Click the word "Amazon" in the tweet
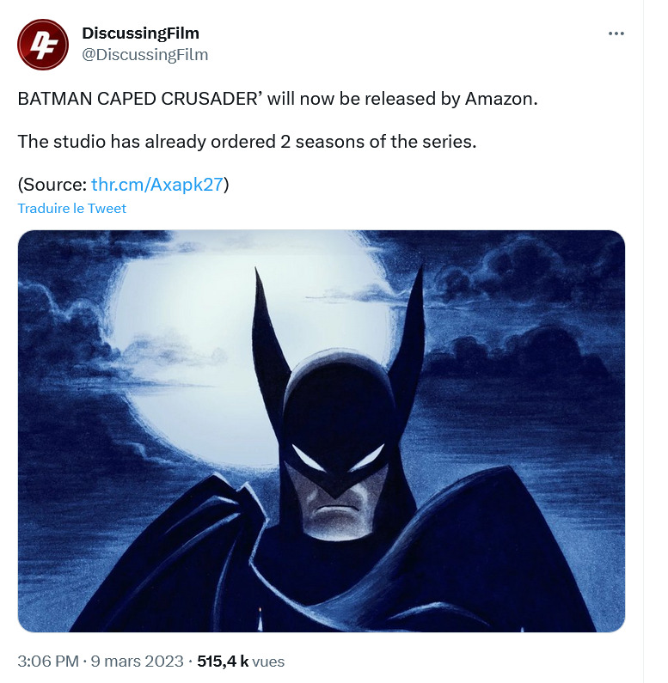 499,99
